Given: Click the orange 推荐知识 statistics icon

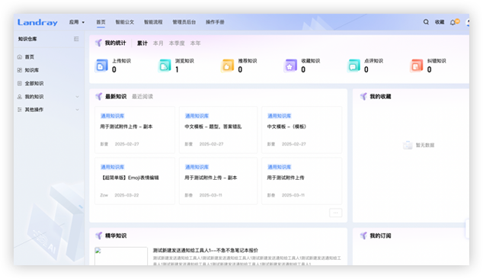Looking at the screenshot, I should pos(228,66).
